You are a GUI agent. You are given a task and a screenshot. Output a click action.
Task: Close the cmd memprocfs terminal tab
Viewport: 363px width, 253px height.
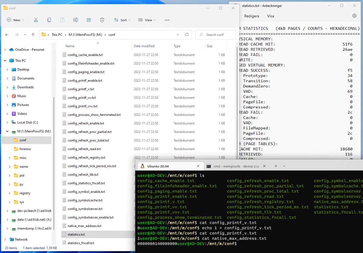264,166
